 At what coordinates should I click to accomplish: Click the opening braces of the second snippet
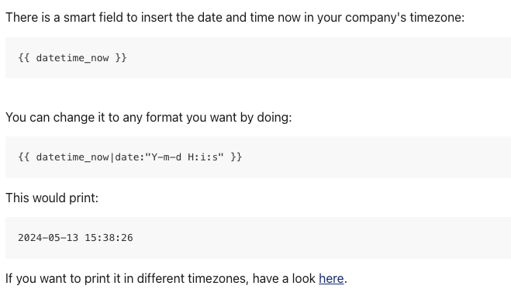coord(24,157)
